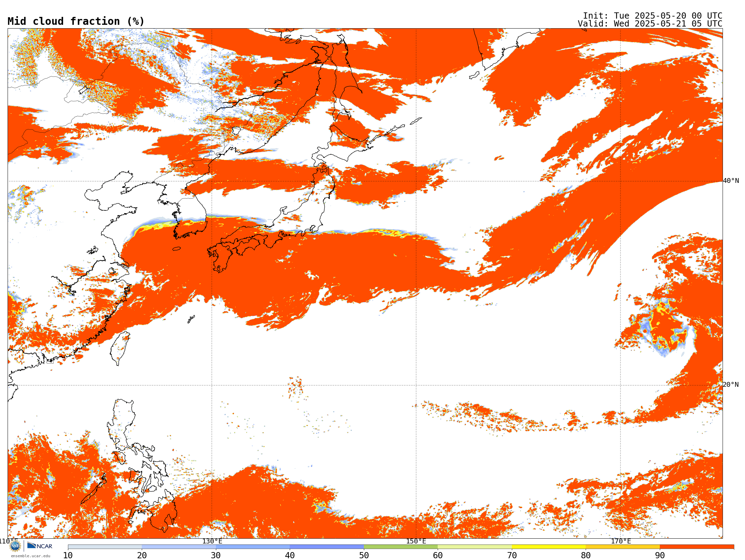Click the NCAR logo

(x=40, y=546)
